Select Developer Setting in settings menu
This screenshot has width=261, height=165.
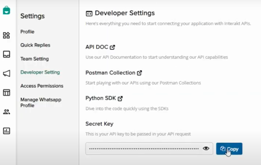click(40, 72)
